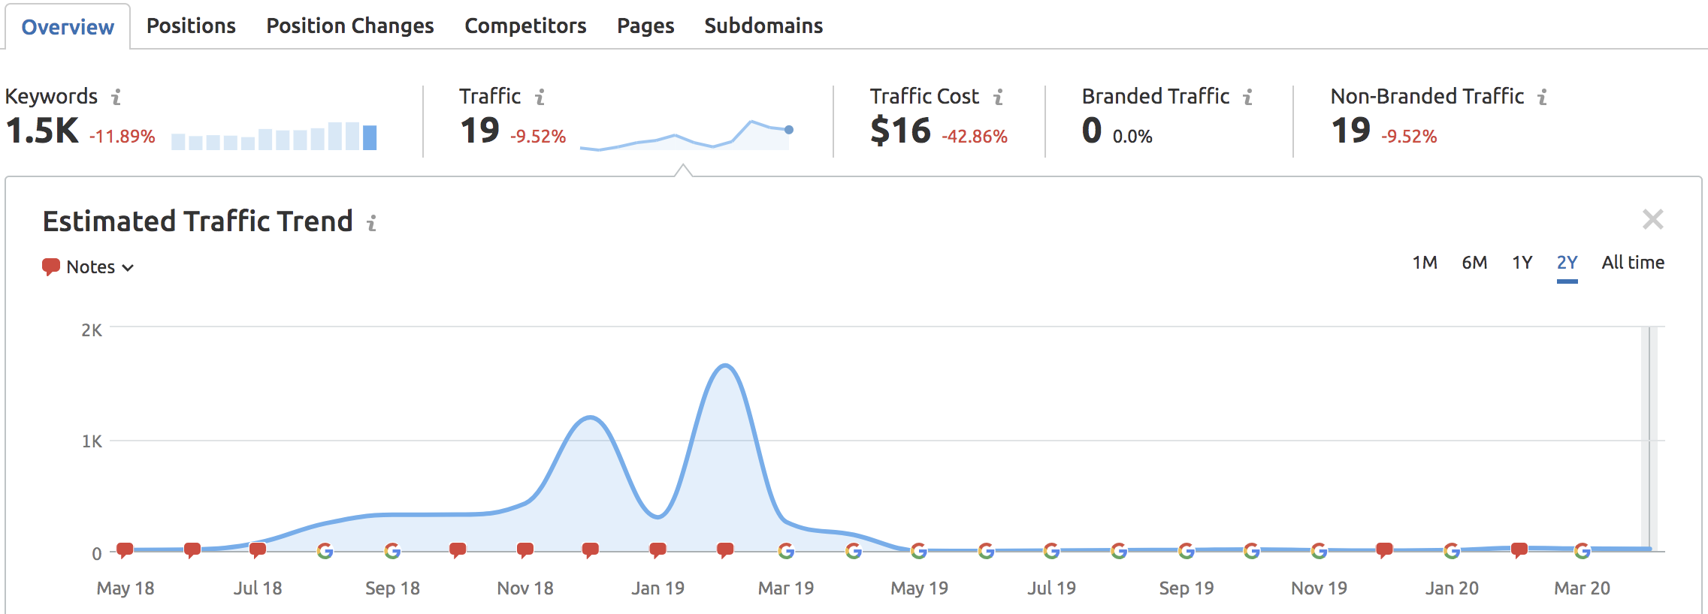Click the Estimated Traffic Trend info icon

[371, 223]
